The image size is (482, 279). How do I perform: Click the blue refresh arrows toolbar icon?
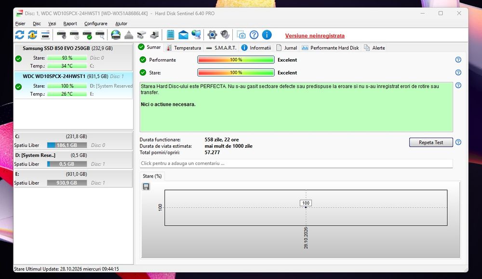click(x=20, y=35)
